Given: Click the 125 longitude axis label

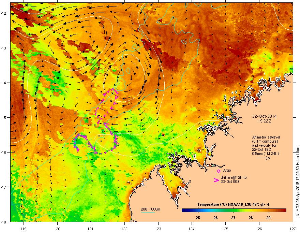Looking at the screenshot, I should point(225,229).
